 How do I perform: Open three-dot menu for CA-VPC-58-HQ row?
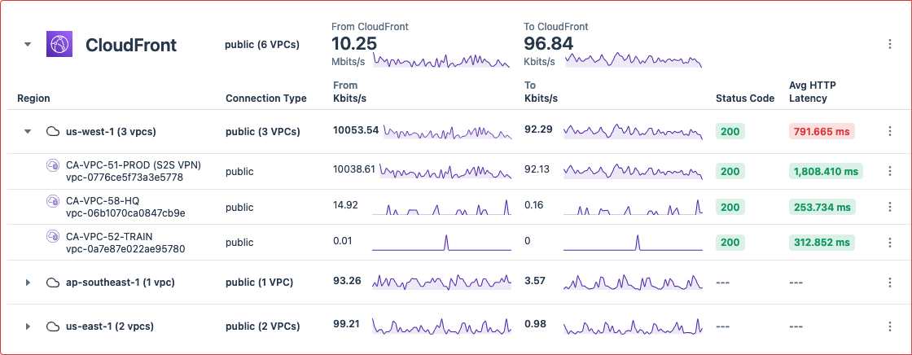tap(890, 208)
